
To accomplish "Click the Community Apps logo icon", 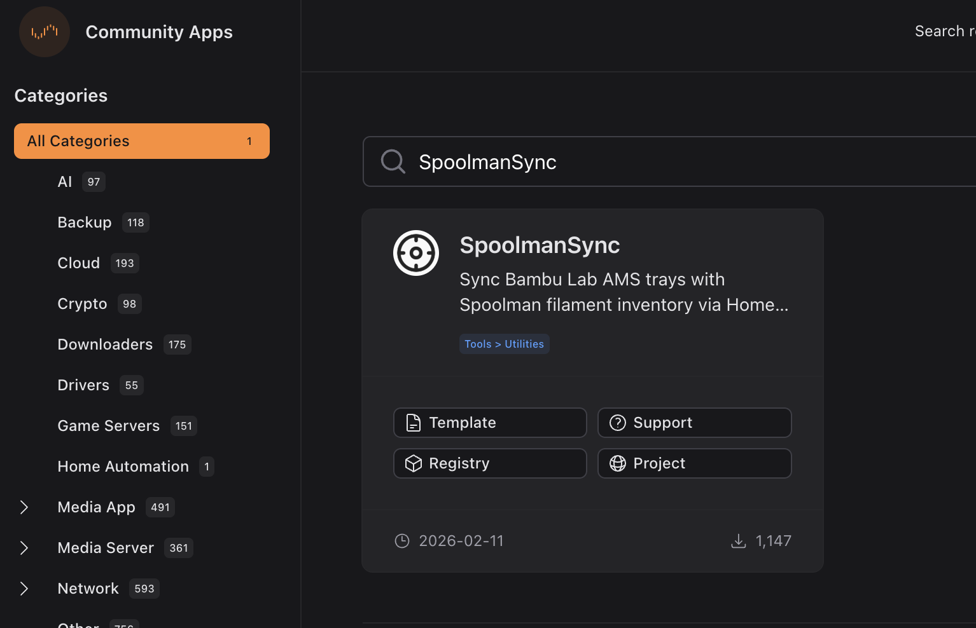I will (x=45, y=32).
